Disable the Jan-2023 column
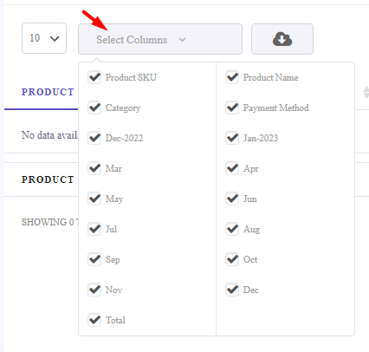Viewport: 369px width, 352px height. click(232, 138)
